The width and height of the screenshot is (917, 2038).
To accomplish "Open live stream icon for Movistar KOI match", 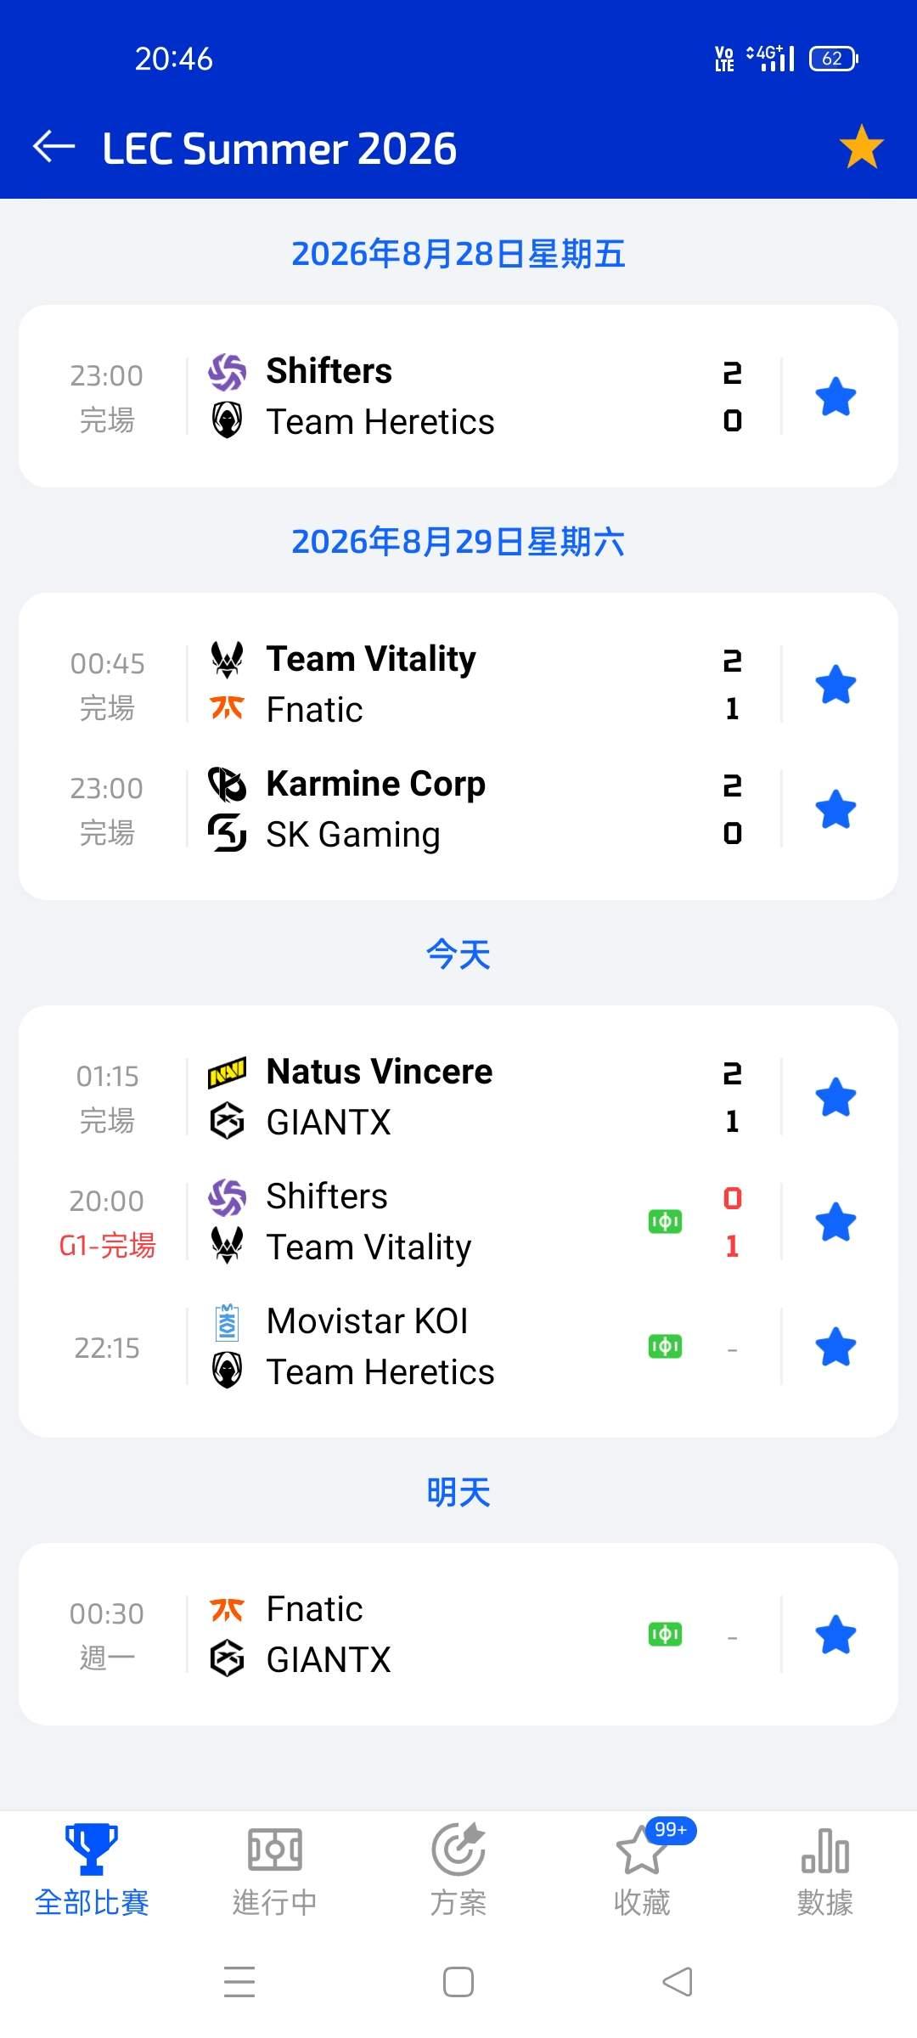I will pyautogui.click(x=665, y=1347).
